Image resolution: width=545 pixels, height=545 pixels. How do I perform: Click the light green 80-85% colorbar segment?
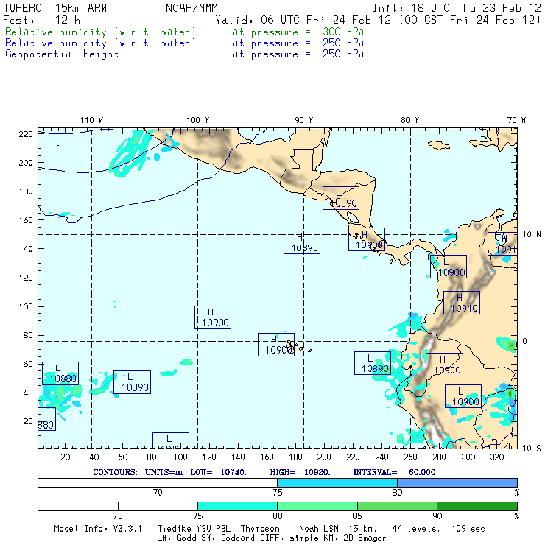tap(317, 506)
